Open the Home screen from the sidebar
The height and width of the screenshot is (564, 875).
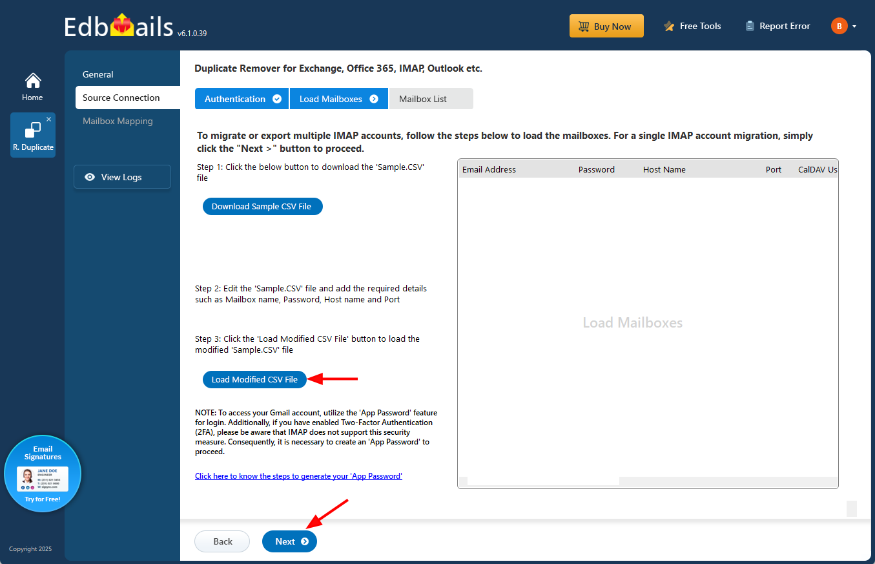click(32, 86)
